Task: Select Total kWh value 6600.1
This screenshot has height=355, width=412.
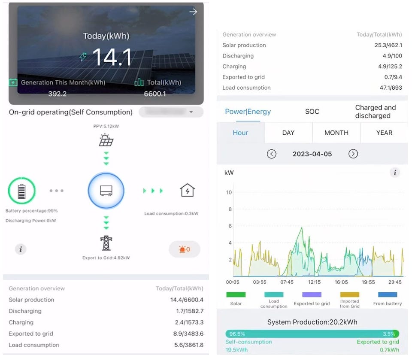Action: pyautogui.click(x=155, y=94)
